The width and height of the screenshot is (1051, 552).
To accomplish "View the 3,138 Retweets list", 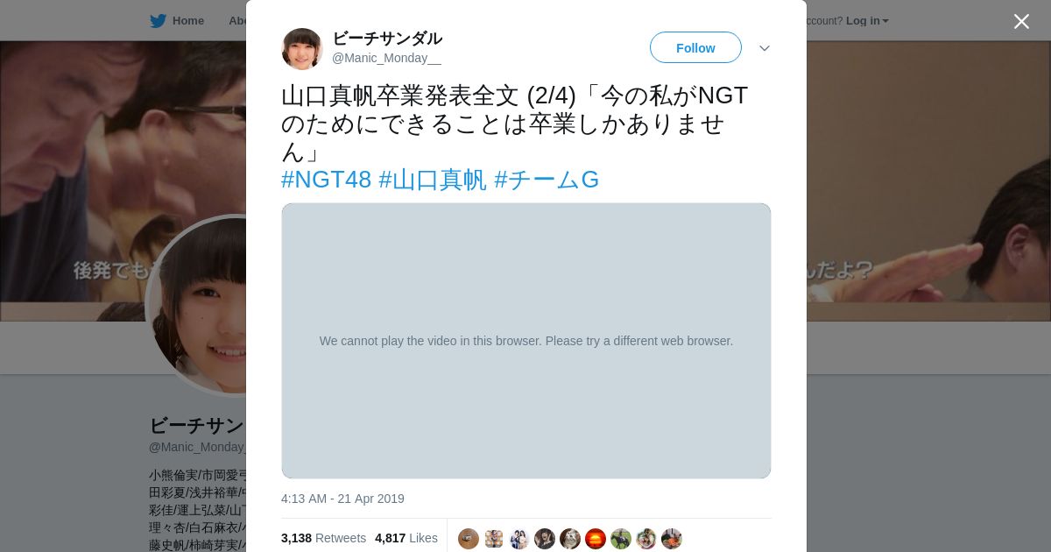I will [323, 538].
